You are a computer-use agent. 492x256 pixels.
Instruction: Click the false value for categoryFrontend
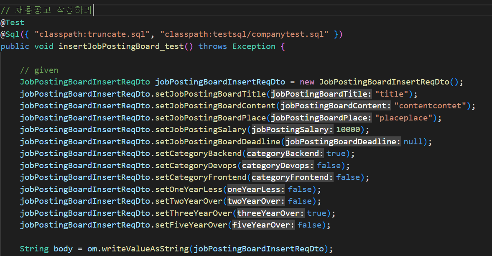point(348,177)
